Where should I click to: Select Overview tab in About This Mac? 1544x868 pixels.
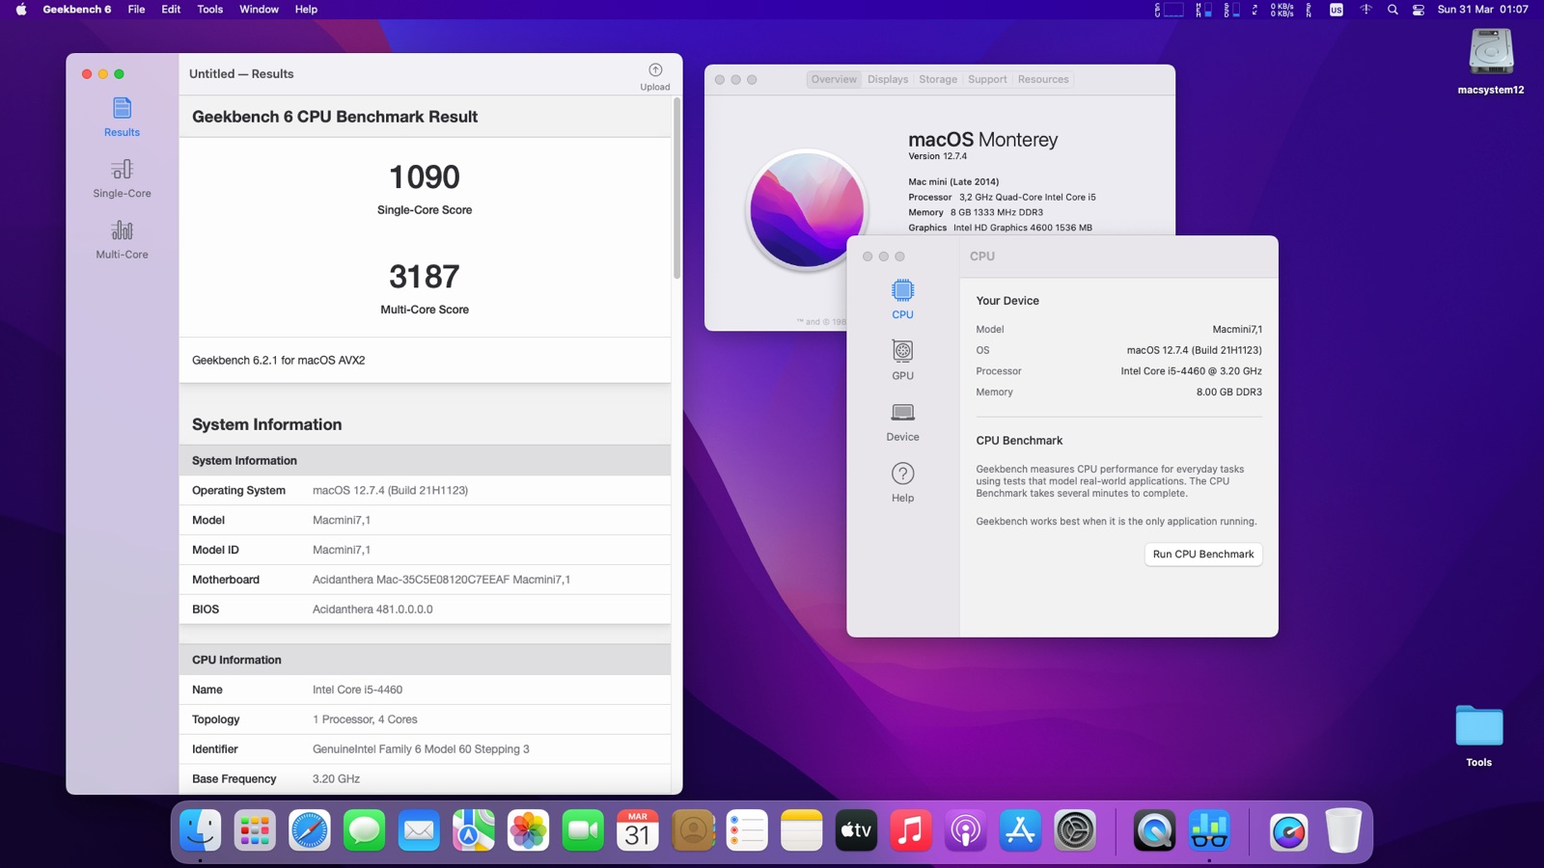(834, 79)
